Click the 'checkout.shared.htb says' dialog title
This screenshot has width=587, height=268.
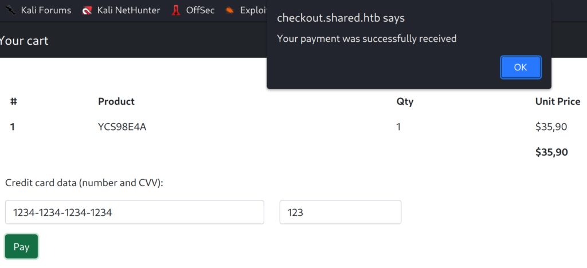[341, 18]
